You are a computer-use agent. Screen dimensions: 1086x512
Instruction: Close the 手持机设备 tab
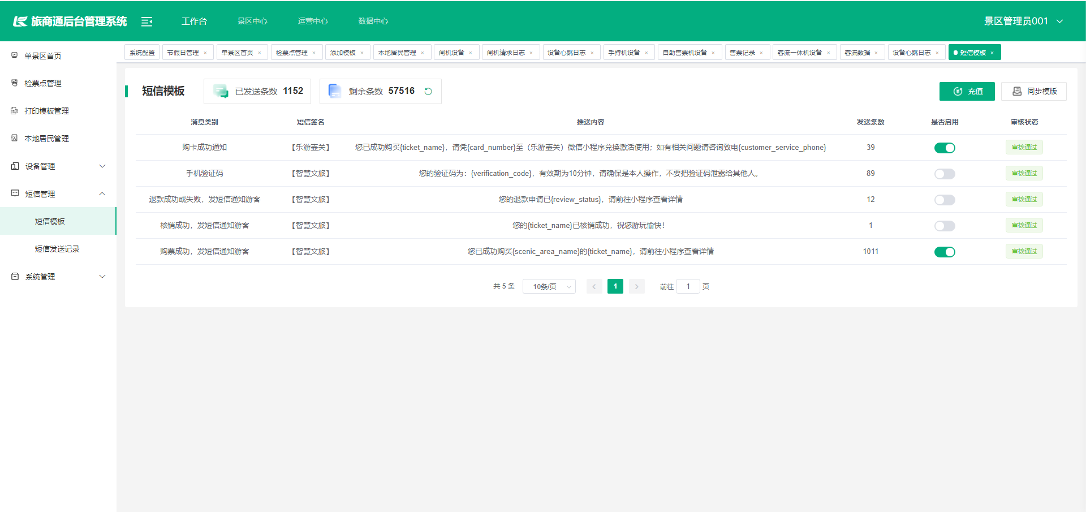(647, 53)
